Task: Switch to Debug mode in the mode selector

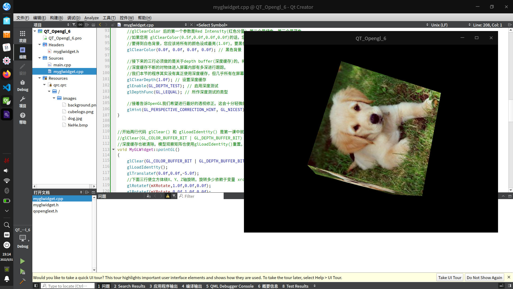Action: coord(23,86)
